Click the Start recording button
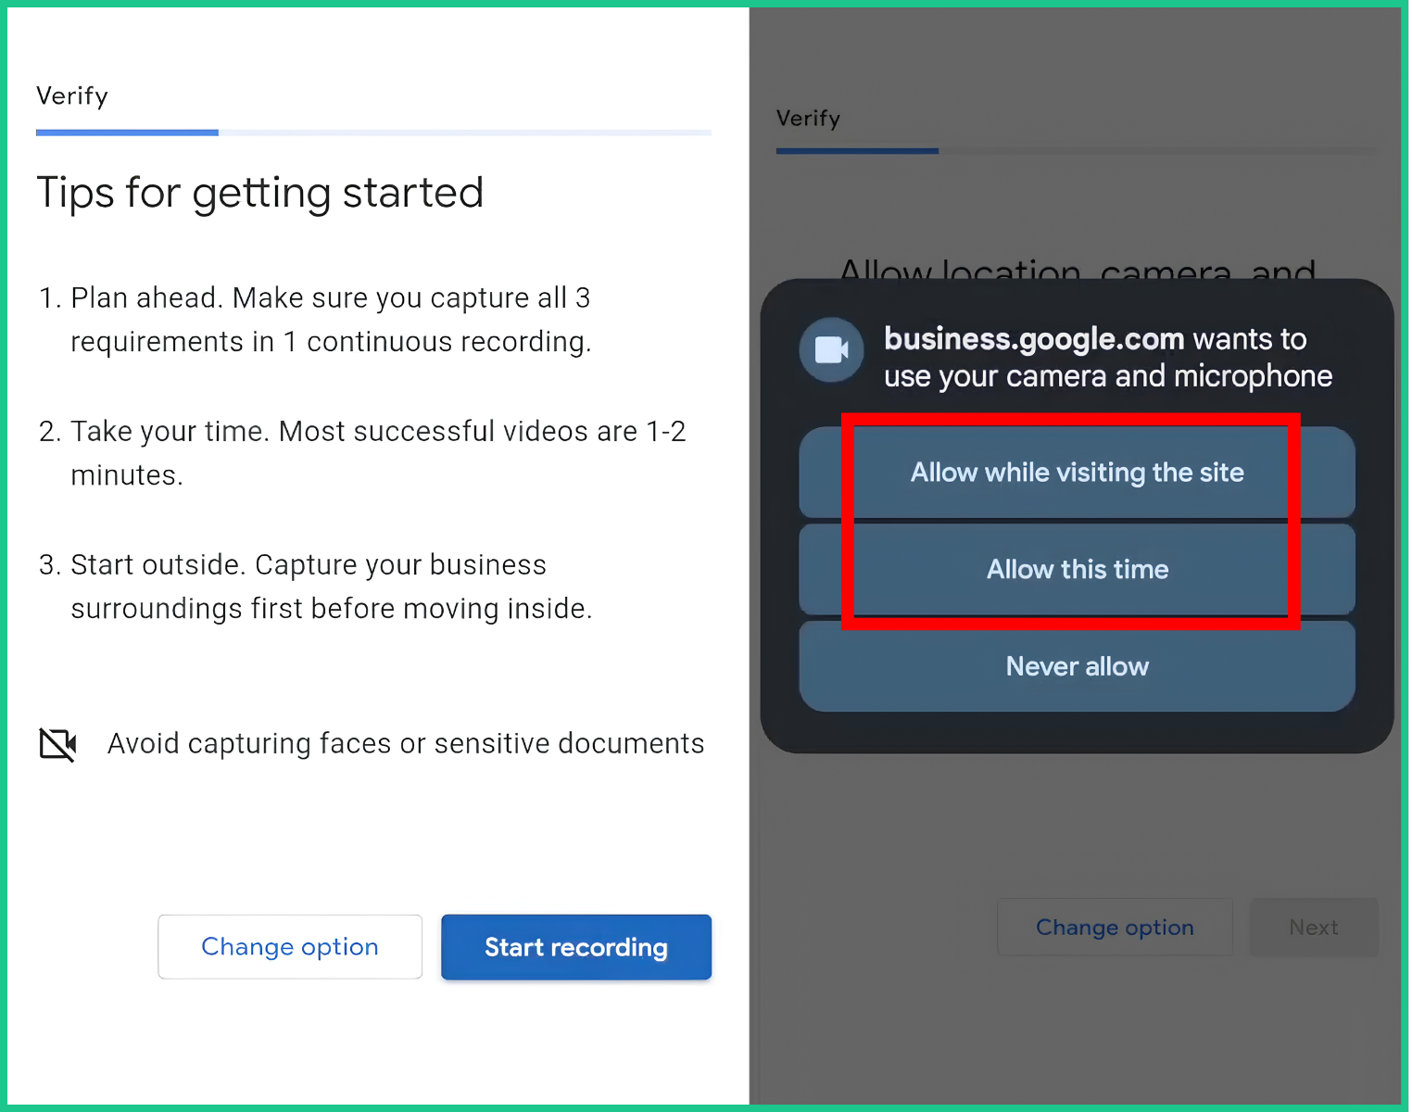Screen dimensions: 1412x1112 (x=576, y=947)
